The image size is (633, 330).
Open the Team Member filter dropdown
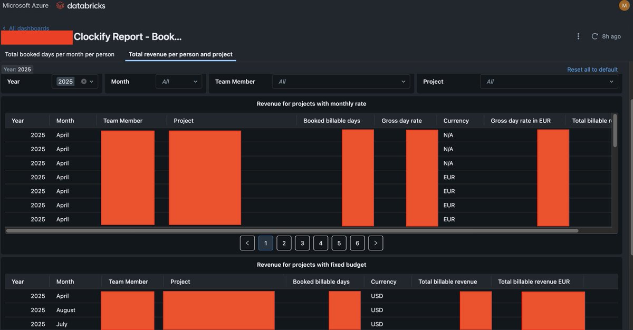coord(340,81)
